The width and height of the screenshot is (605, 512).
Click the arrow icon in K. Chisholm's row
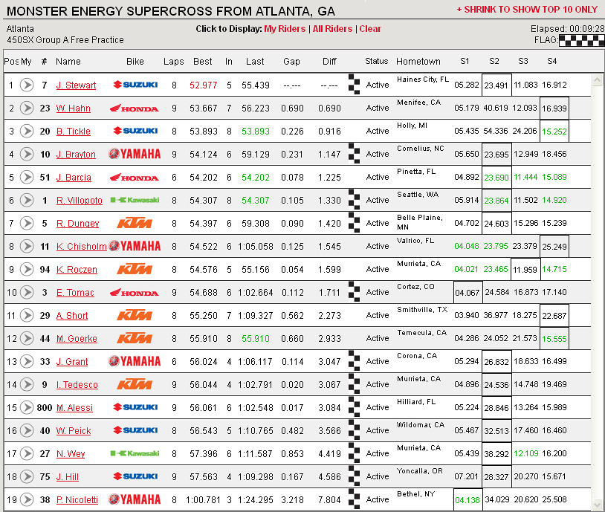point(27,246)
